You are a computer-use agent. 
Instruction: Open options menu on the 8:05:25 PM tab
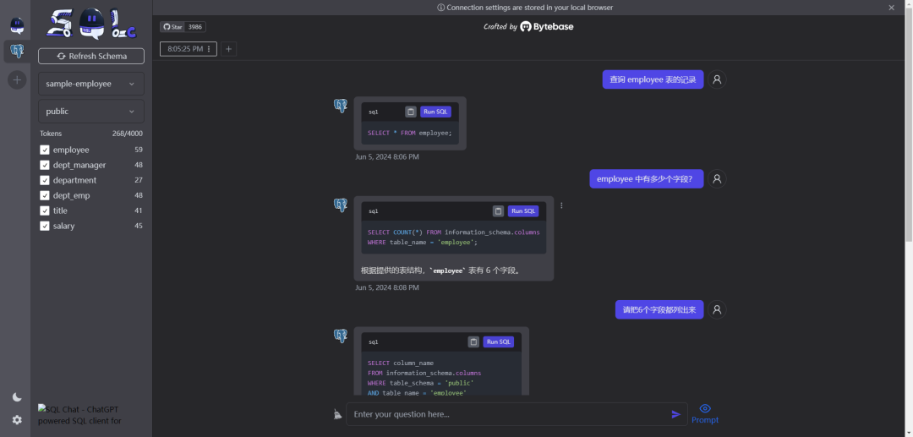pyautogui.click(x=209, y=49)
